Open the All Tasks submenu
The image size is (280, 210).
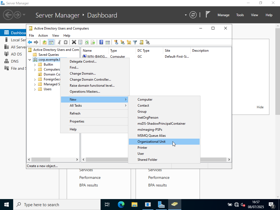pos(94,106)
